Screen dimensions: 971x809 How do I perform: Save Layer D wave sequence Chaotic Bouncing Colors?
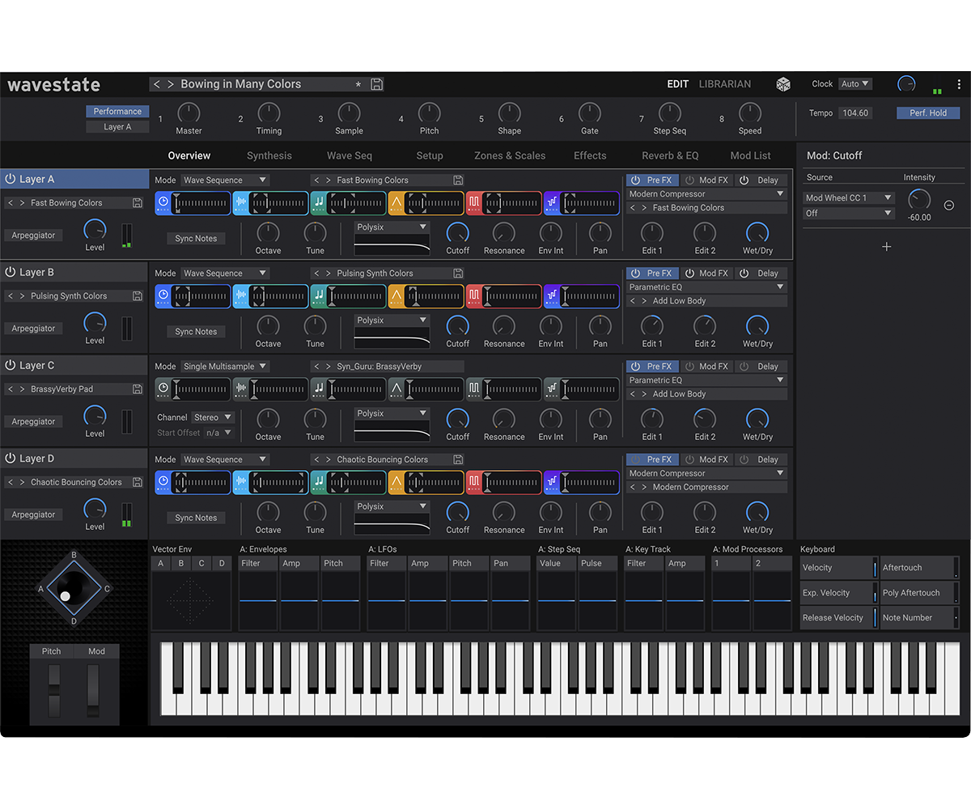[458, 460]
